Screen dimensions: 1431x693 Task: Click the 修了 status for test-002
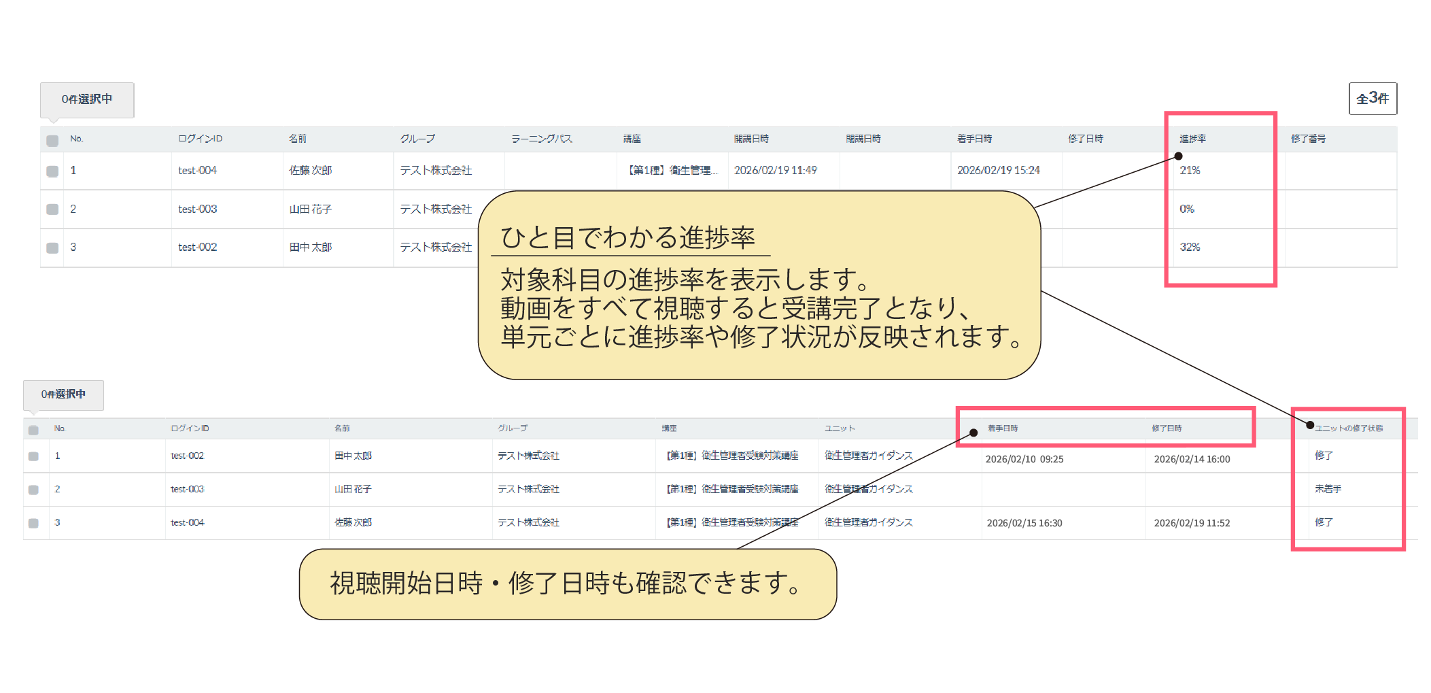(1324, 456)
